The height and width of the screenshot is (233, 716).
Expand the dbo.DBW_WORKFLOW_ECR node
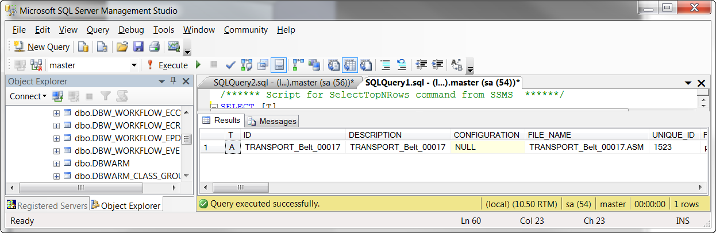(56, 126)
